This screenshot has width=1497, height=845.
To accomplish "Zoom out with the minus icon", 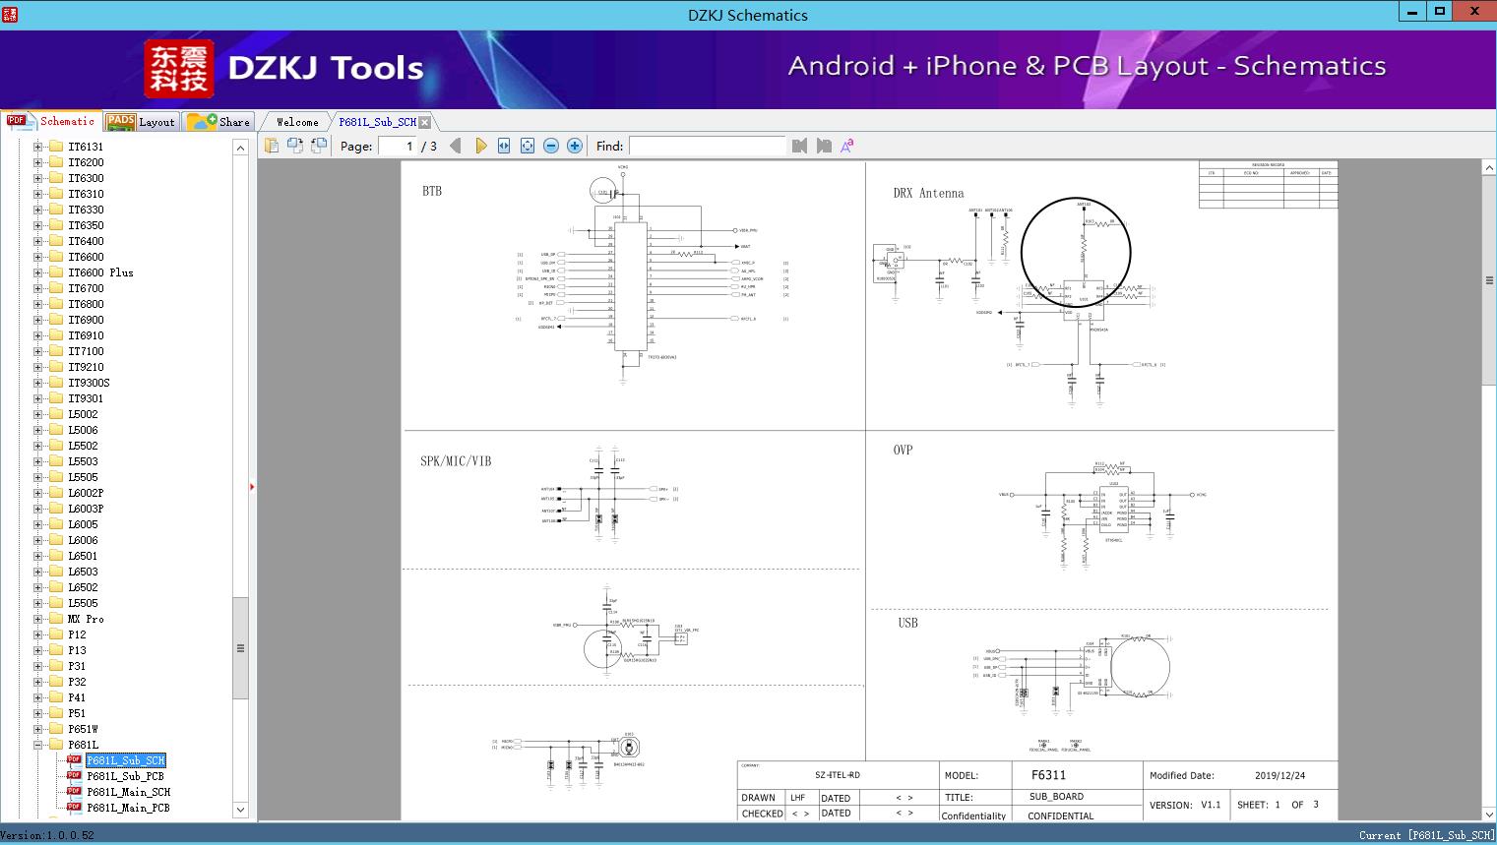I will point(551,146).
